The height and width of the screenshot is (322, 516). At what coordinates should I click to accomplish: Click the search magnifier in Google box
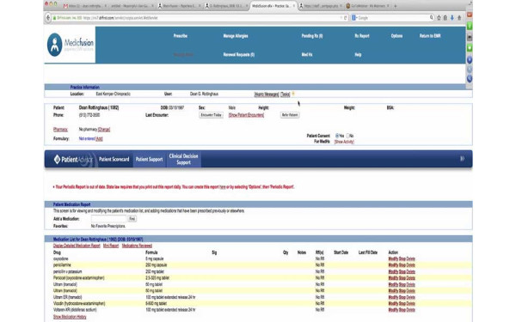[x=431, y=18]
